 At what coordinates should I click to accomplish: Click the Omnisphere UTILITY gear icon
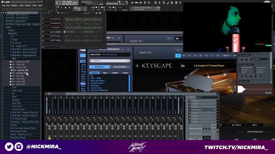149,53
